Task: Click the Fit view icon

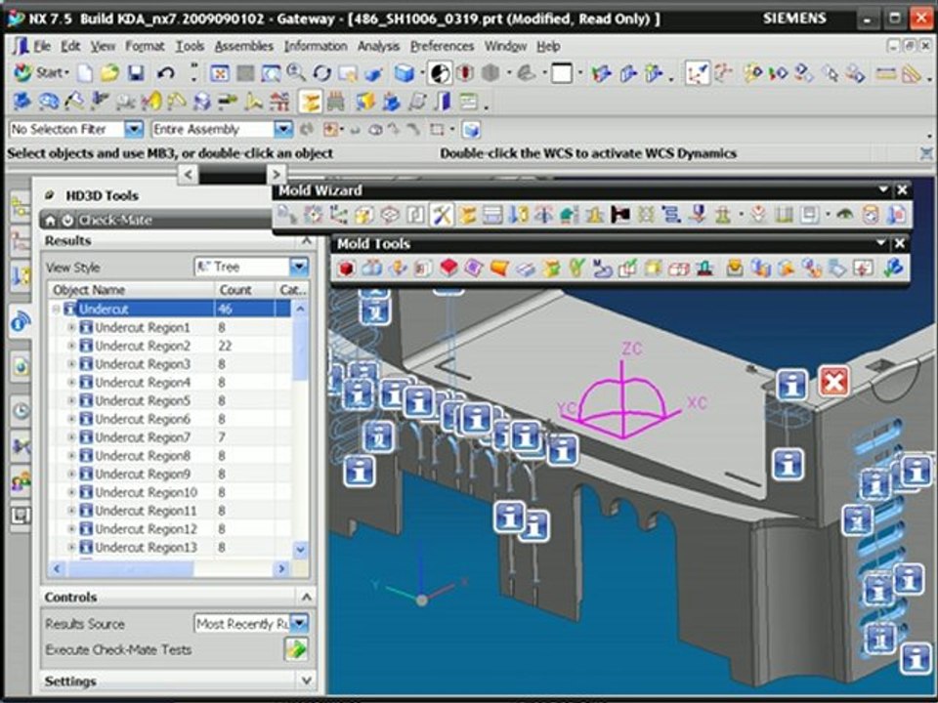Action: point(220,73)
